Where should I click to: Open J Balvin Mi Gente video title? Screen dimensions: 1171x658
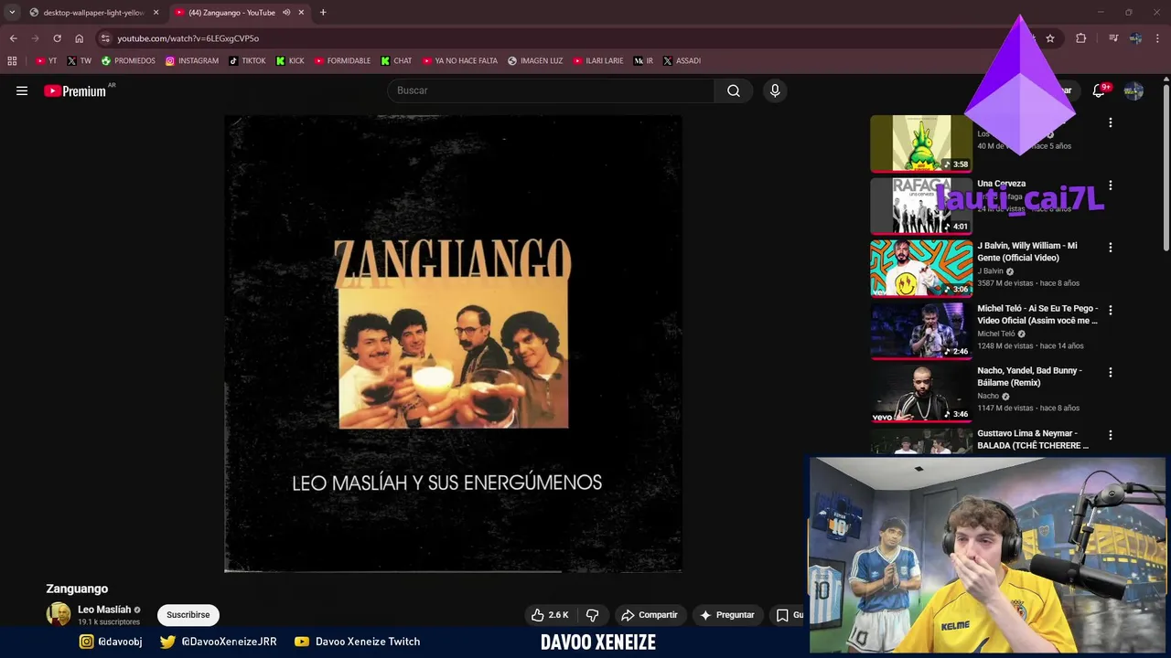1027,251
